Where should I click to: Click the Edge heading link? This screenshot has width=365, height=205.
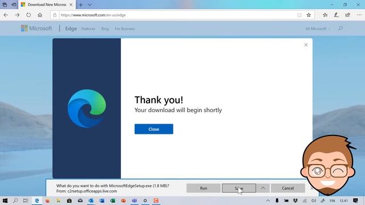pos(71,28)
